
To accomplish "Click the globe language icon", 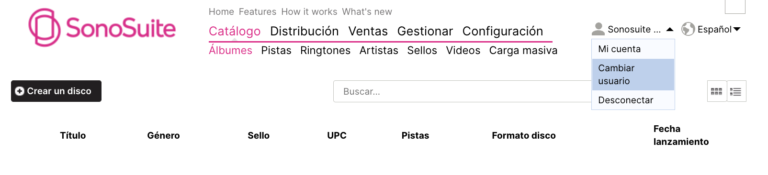I will 688,29.
